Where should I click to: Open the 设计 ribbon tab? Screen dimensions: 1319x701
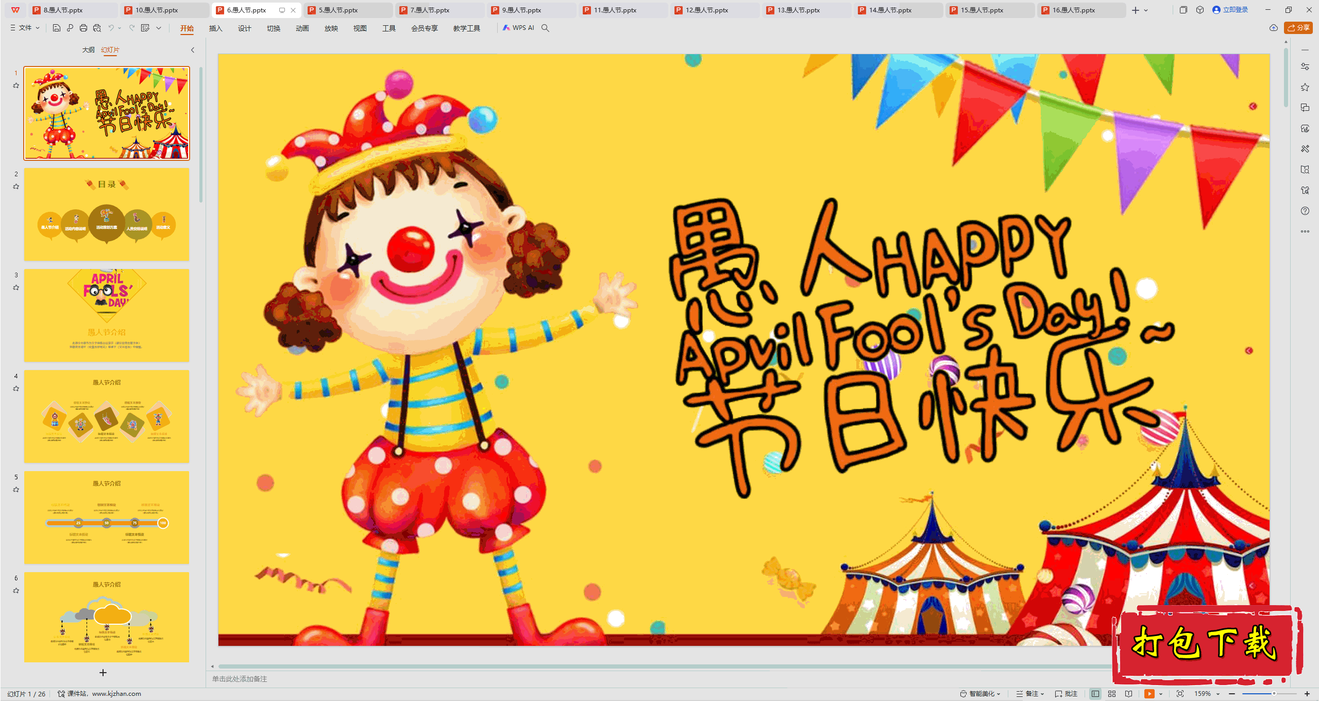(244, 28)
